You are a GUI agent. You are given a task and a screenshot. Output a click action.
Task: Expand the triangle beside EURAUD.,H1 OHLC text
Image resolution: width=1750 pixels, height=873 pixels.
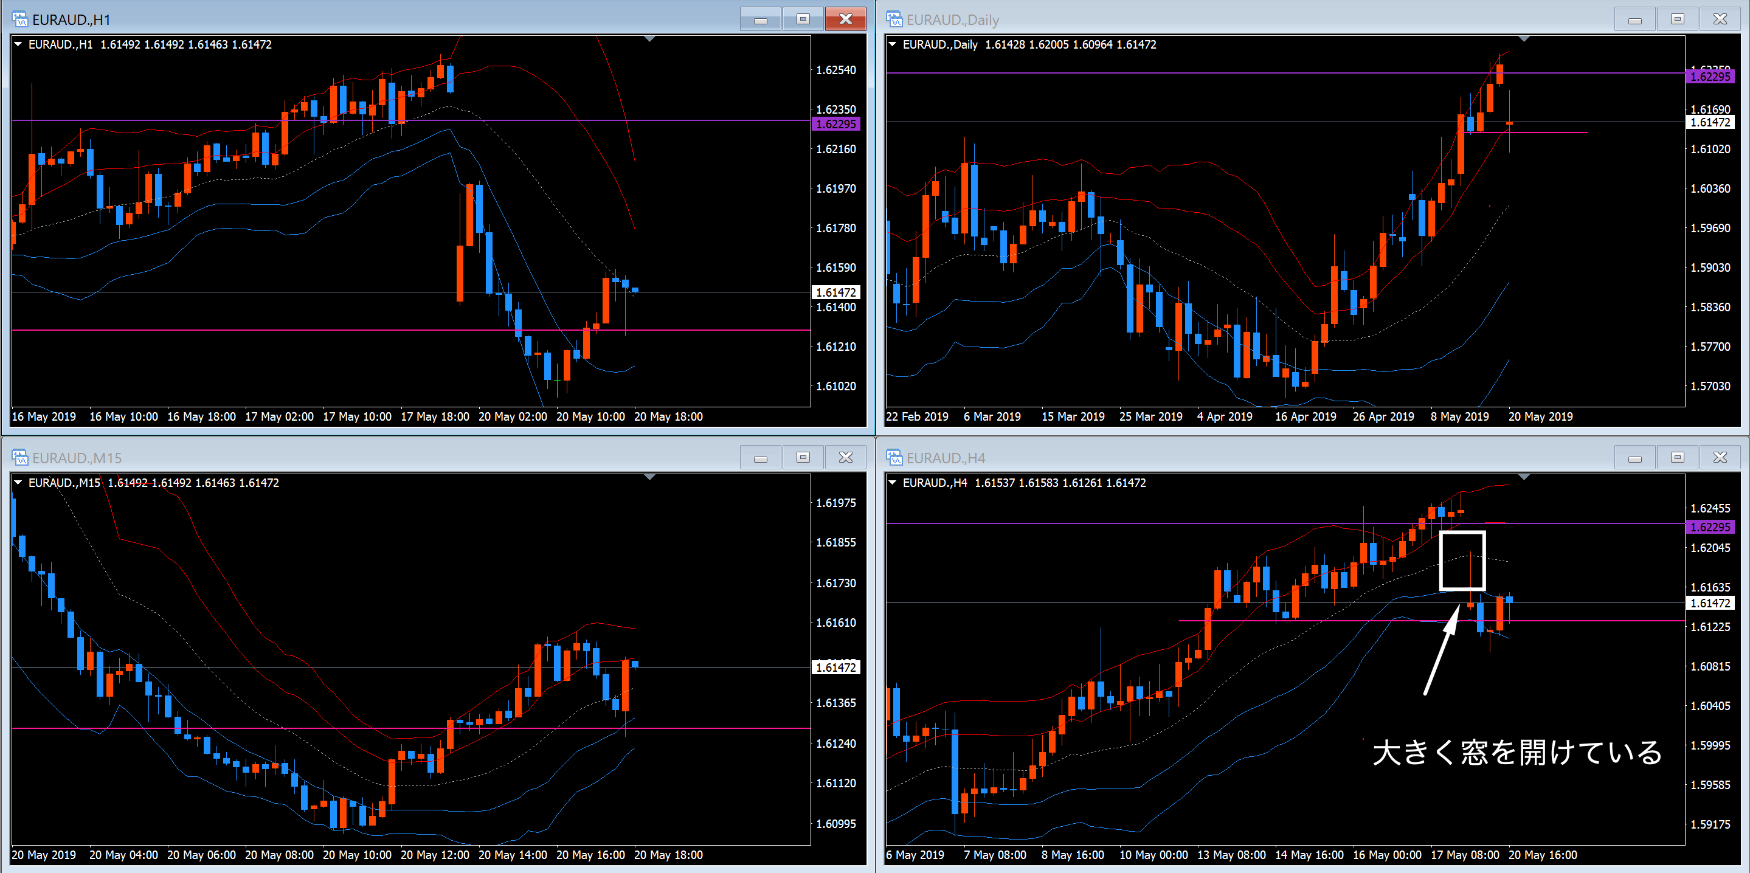point(18,44)
